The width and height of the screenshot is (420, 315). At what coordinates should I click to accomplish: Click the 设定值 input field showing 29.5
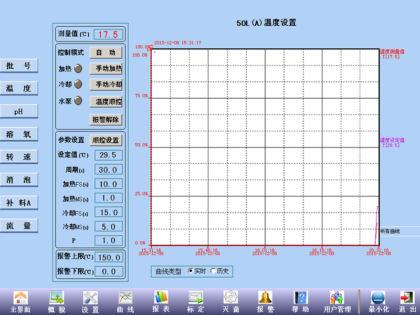coord(109,155)
